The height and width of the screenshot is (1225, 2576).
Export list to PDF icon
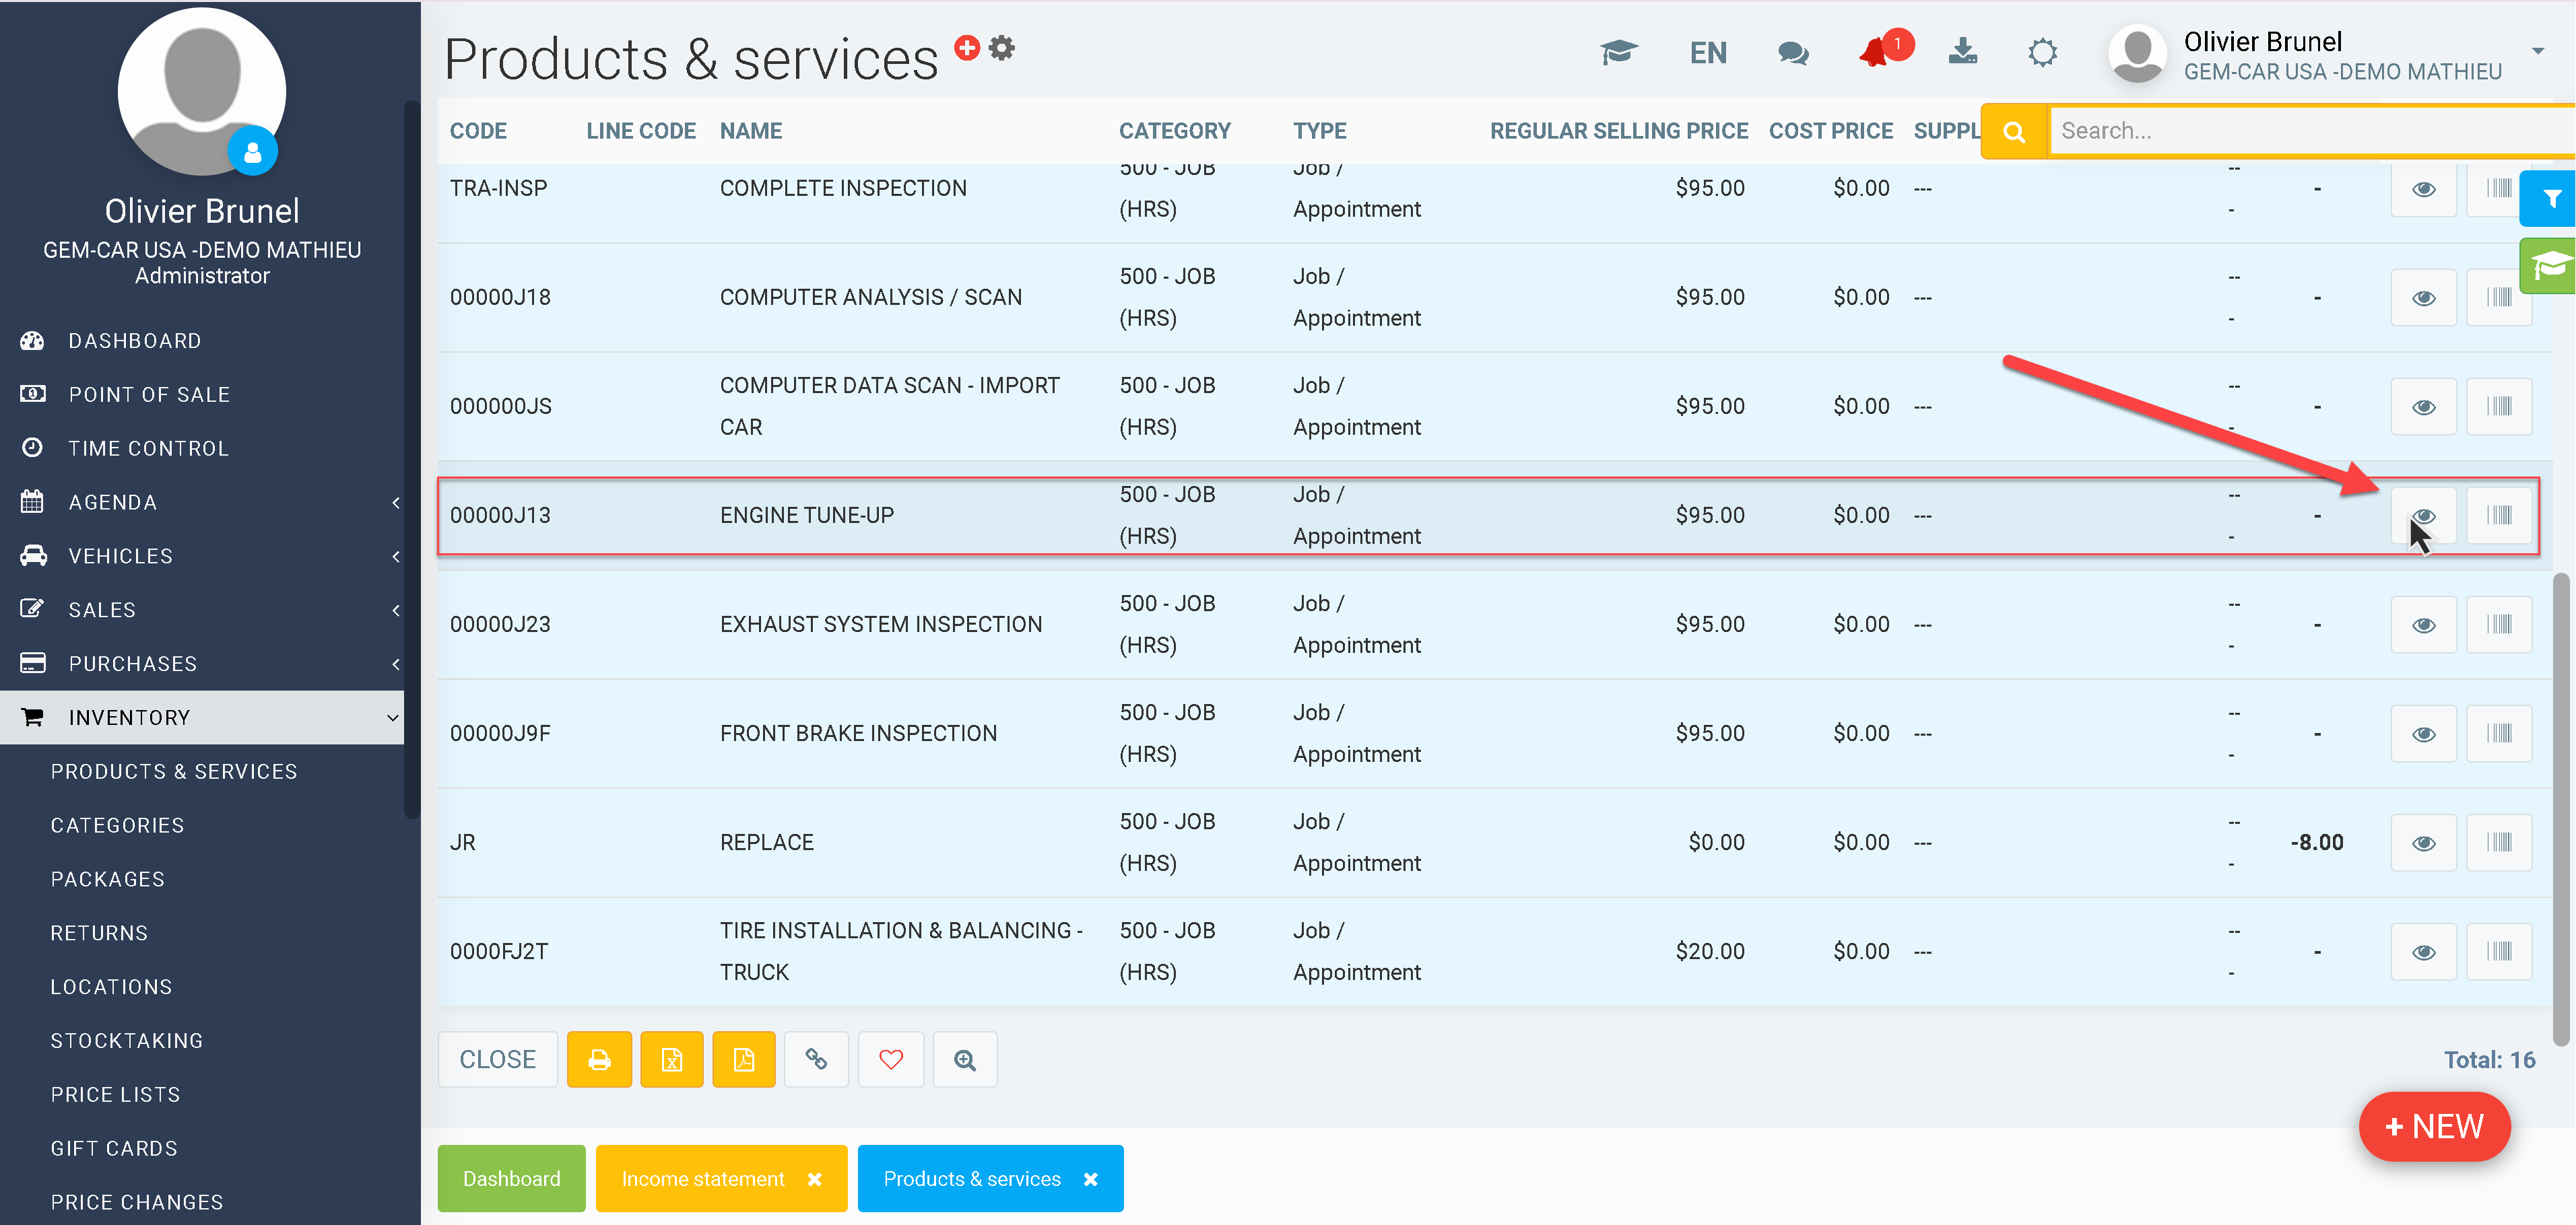click(744, 1059)
